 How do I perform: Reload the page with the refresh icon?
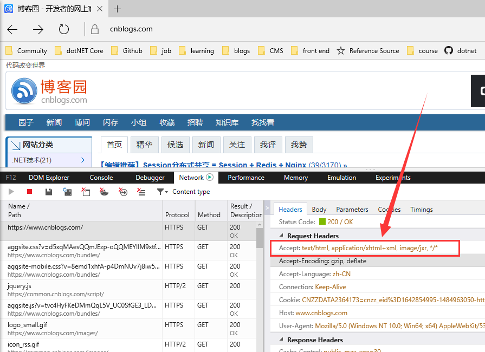pyautogui.click(x=64, y=29)
